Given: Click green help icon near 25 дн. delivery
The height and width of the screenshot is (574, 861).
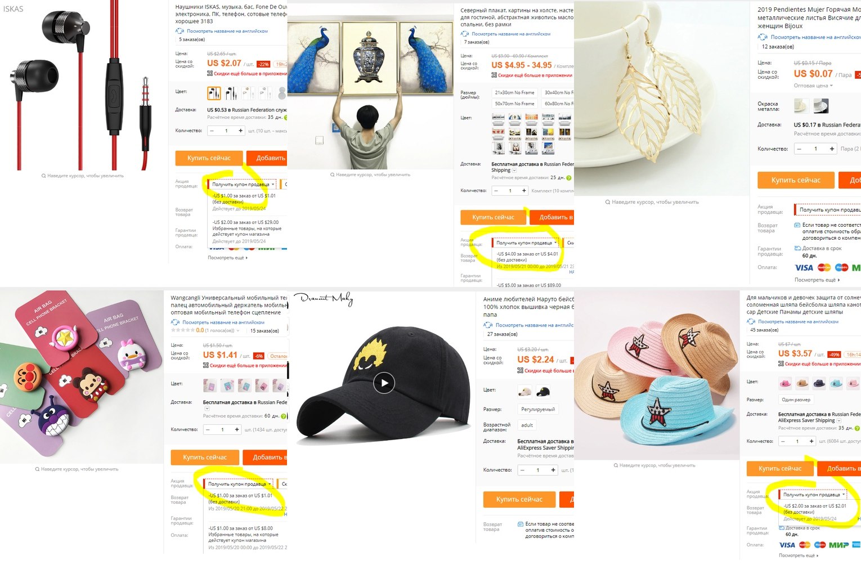Looking at the screenshot, I should pyautogui.click(x=569, y=178).
